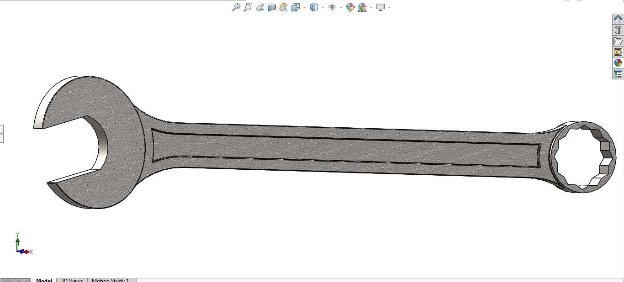624x282 pixels.
Task: Click the Edit Appearance color ball icon
Action: tap(350, 7)
